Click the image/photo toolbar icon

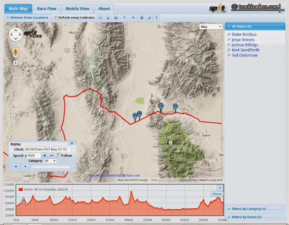(116, 18)
